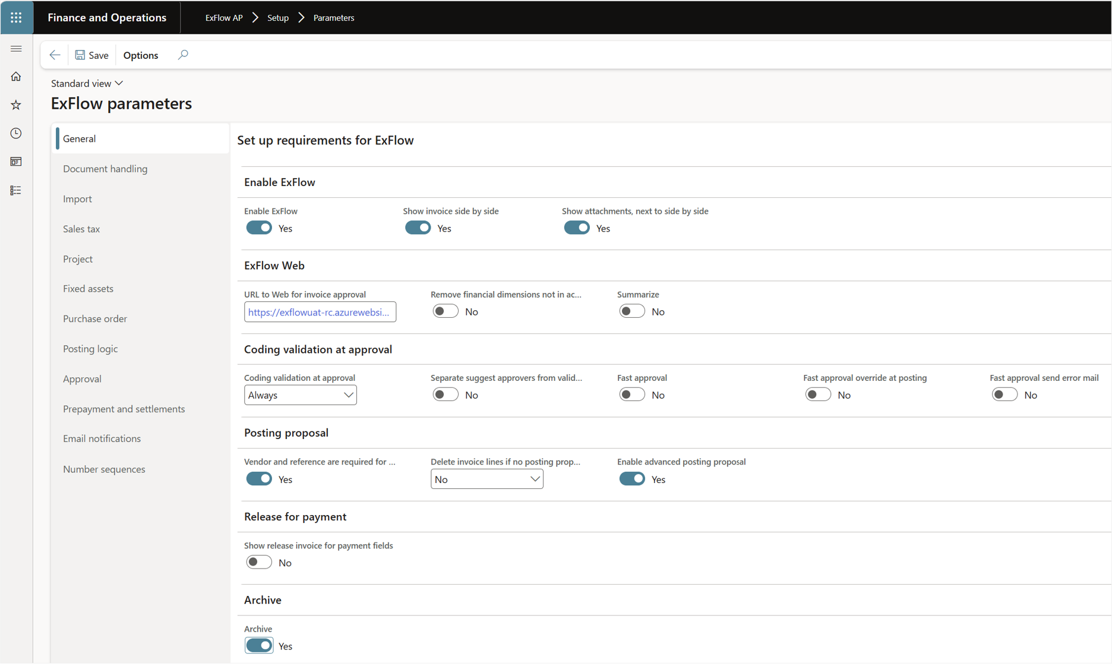Viewport: 1112px width, 666px height.
Task: Click Finance and Operations title
Action: 107,18
